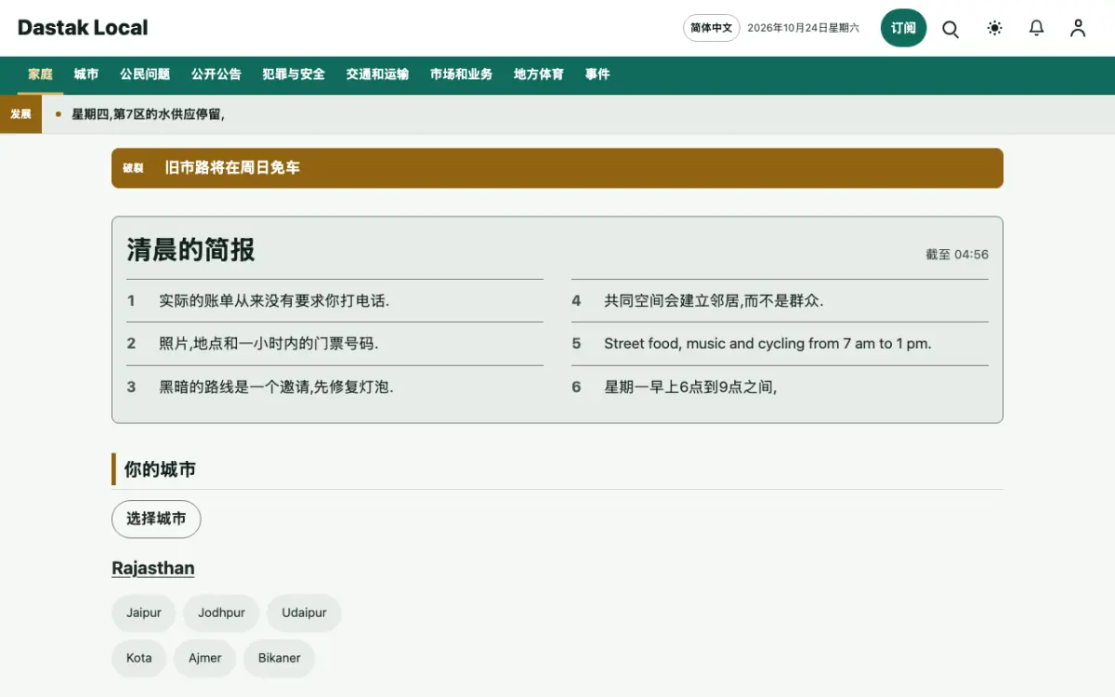The width and height of the screenshot is (1115, 697).
Task: Open the 公民问题 section
Action: tap(145, 74)
